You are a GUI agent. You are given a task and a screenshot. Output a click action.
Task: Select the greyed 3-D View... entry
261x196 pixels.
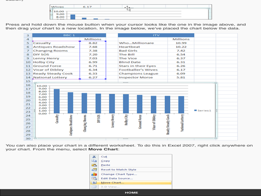[x=110, y=187]
